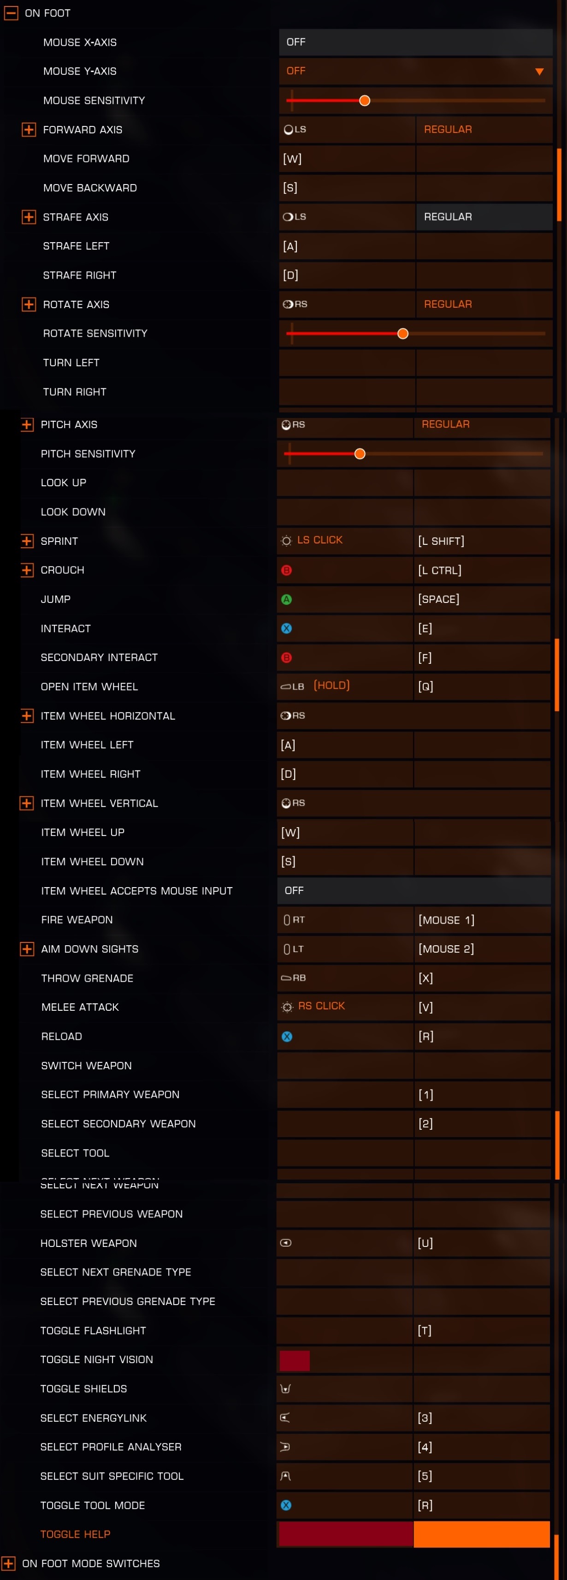Expand On Foot Mode Switches section
This screenshot has width=567, height=1580.
[x=8, y=1563]
